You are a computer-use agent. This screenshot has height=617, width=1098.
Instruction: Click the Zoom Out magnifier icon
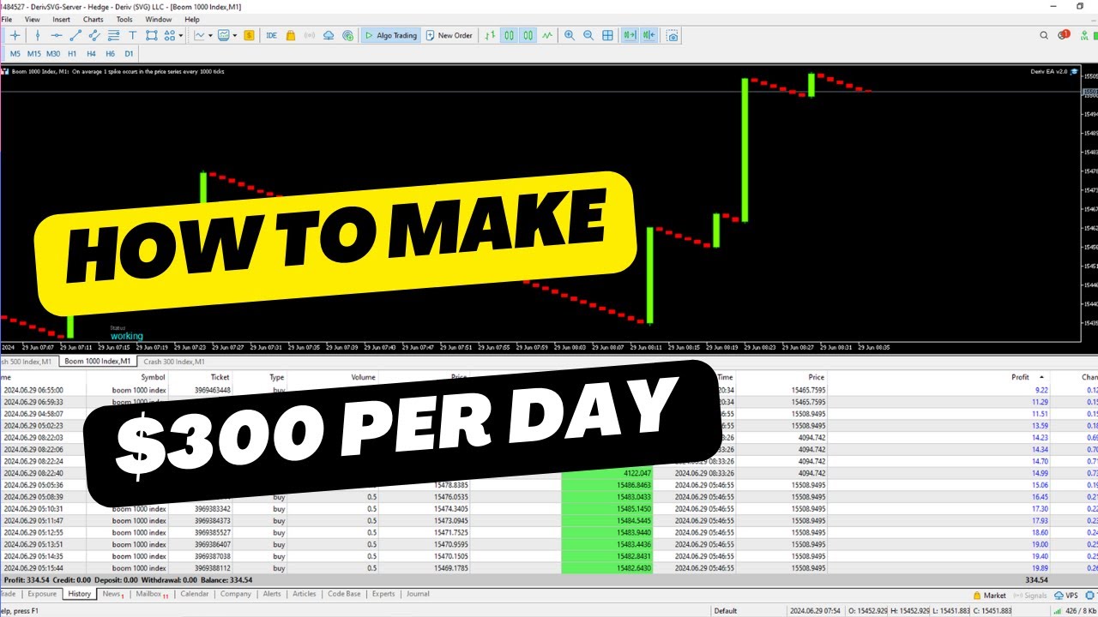[x=588, y=36]
